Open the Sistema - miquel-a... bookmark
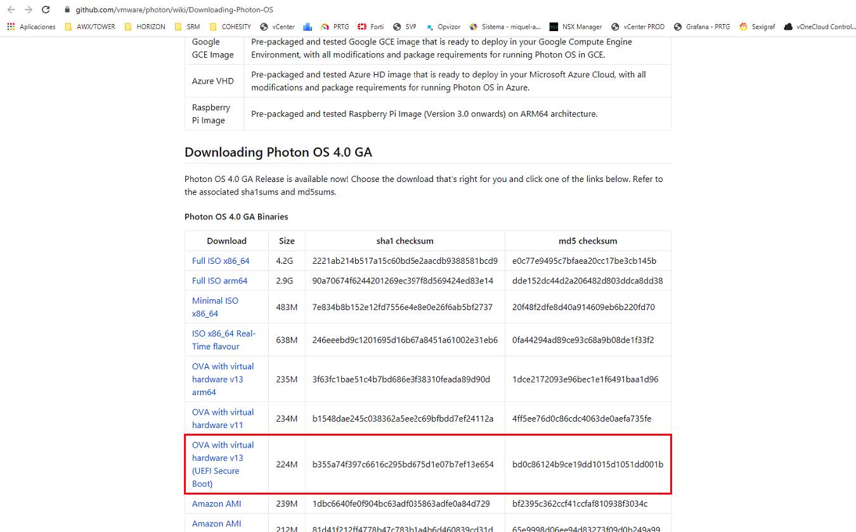Screen dimensions: 856x532 point(505,27)
